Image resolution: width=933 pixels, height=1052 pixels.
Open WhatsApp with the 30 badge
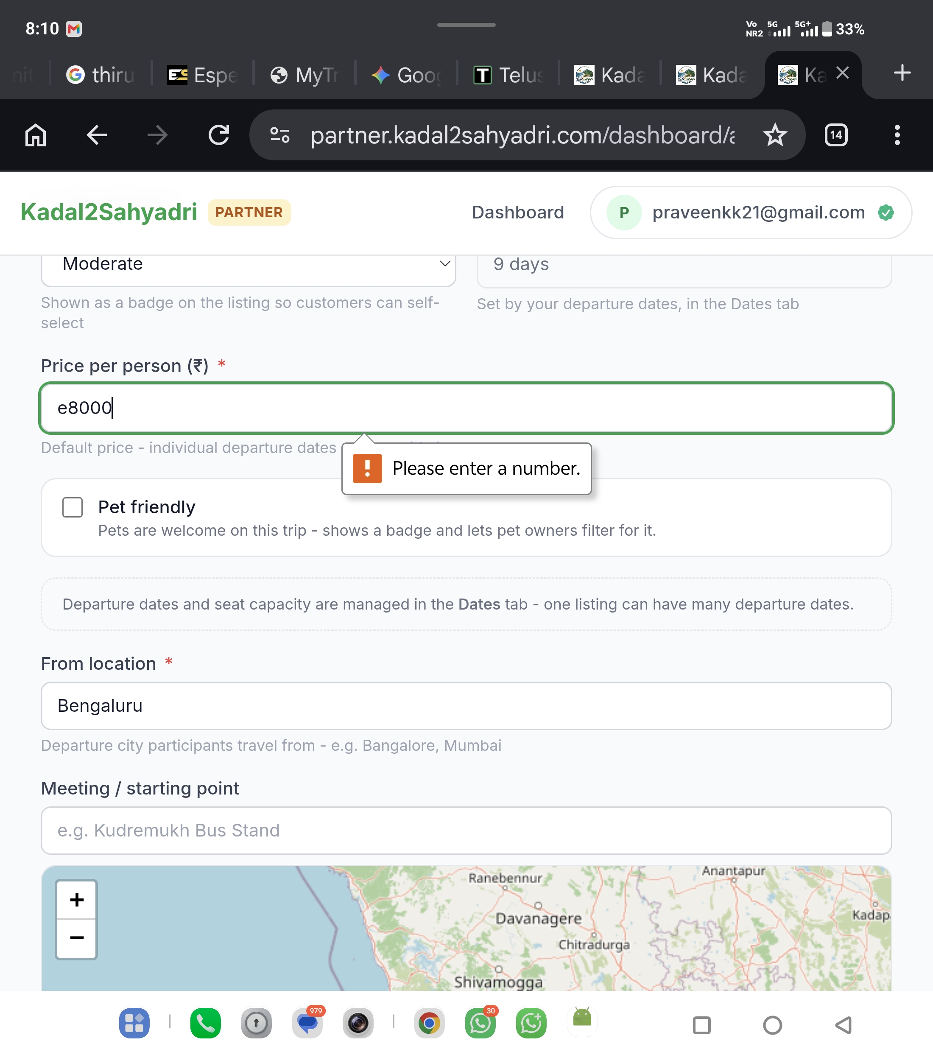(480, 1023)
